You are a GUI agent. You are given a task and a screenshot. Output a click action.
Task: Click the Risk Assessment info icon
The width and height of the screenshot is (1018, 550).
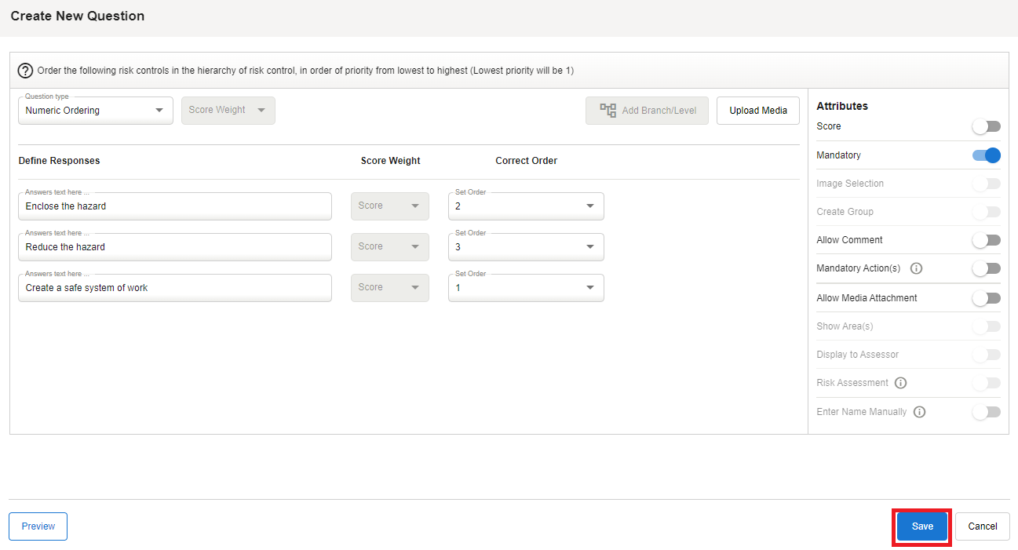901,383
